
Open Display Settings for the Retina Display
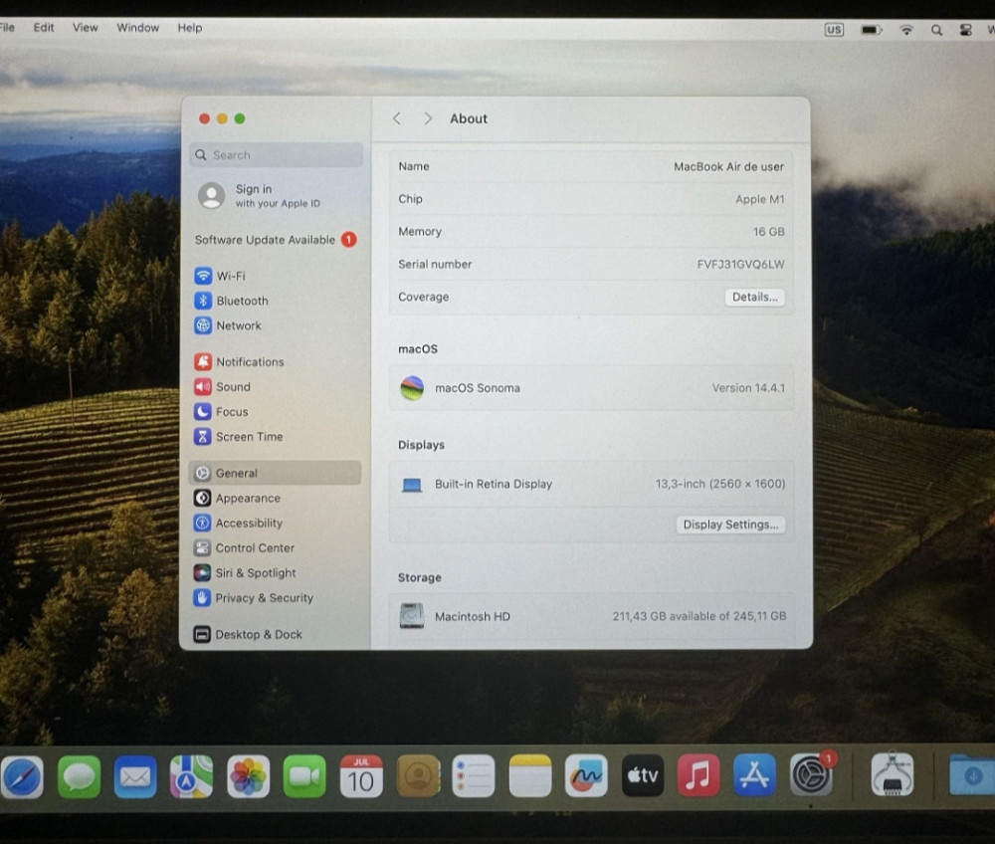click(730, 525)
